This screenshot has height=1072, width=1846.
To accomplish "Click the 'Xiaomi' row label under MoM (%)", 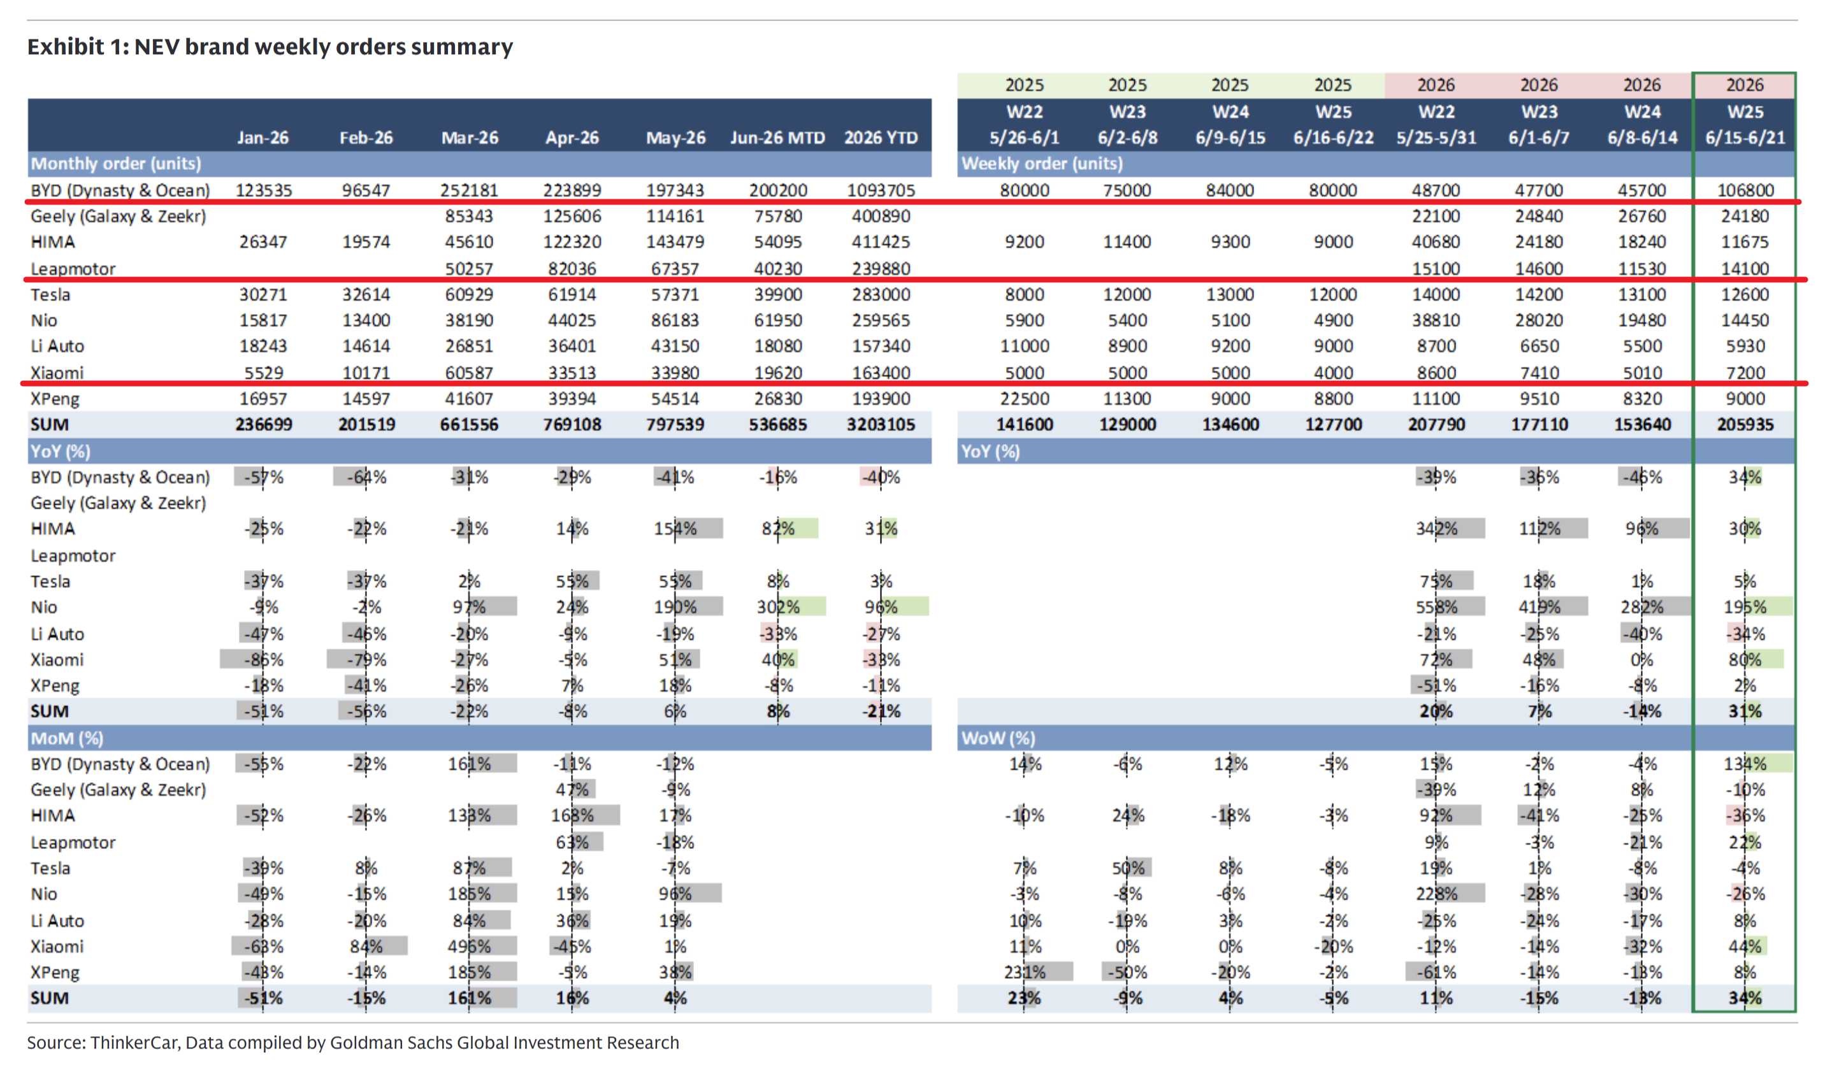I will pos(57,947).
